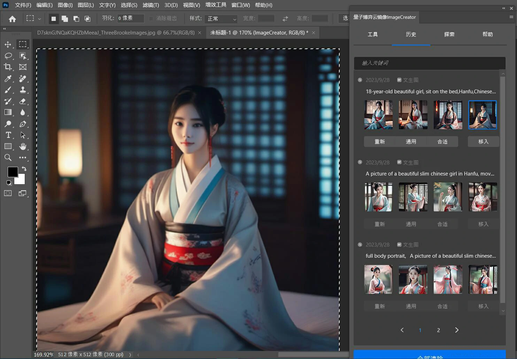
Task: Select the Zoom tool
Action: tap(8, 158)
